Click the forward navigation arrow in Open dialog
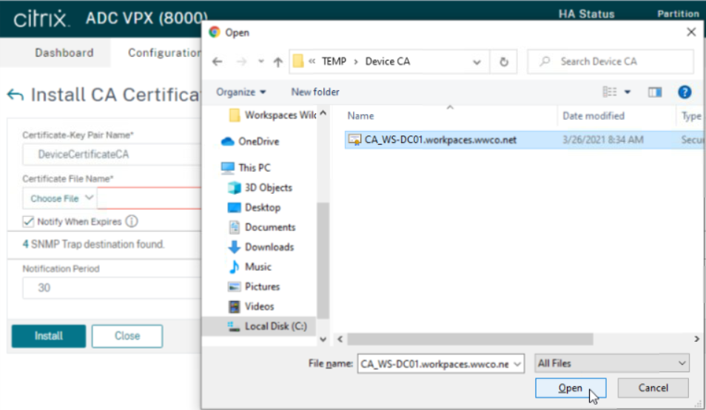 (242, 61)
